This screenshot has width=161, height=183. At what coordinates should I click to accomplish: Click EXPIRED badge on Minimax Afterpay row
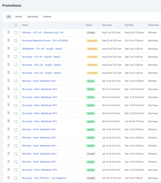[x=91, y=33]
